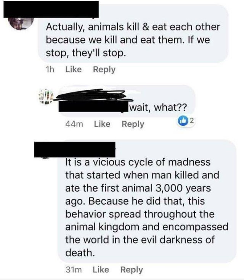Screen dimensions: 244x280
Task: Like the "animals kill & eat" comment
Action: pyautogui.click(x=74, y=70)
